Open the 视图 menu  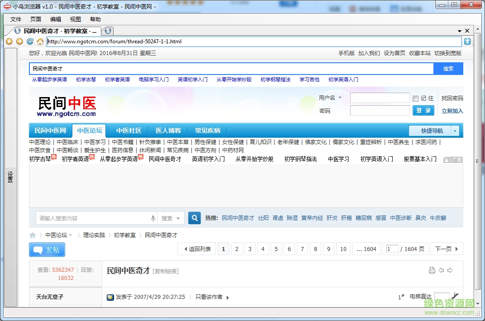click(75, 19)
